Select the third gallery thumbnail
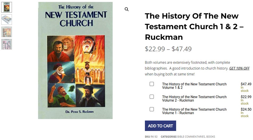253x140 pixels. point(7,32)
